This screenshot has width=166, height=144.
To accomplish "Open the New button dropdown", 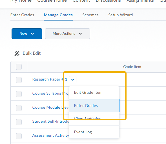I will (x=27, y=34).
